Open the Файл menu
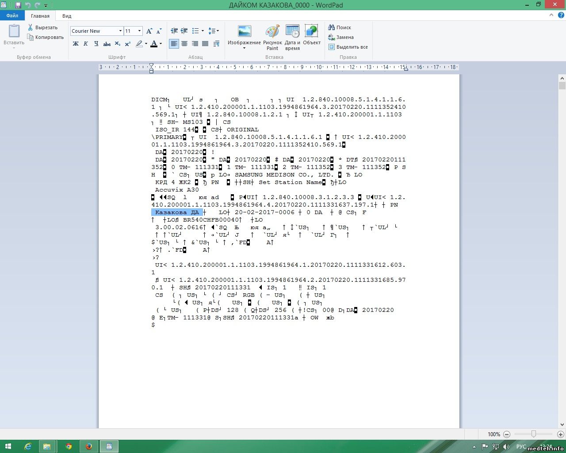This screenshot has height=453, width=566. pyautogui.click(x=12, y=15)
